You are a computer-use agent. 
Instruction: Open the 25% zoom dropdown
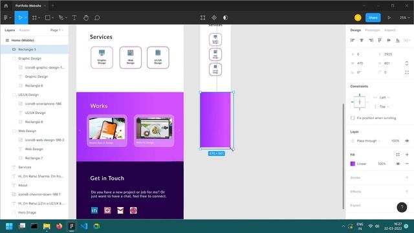[404, 17]
